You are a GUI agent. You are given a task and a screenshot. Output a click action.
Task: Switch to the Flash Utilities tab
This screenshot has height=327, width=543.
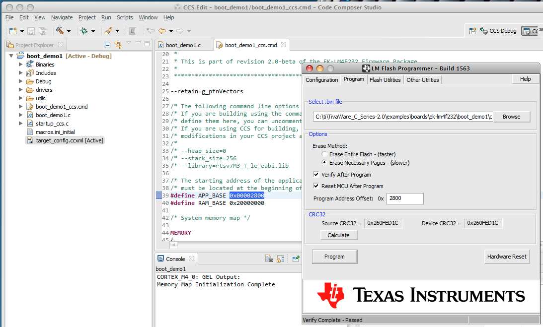[x=385, y=80]
